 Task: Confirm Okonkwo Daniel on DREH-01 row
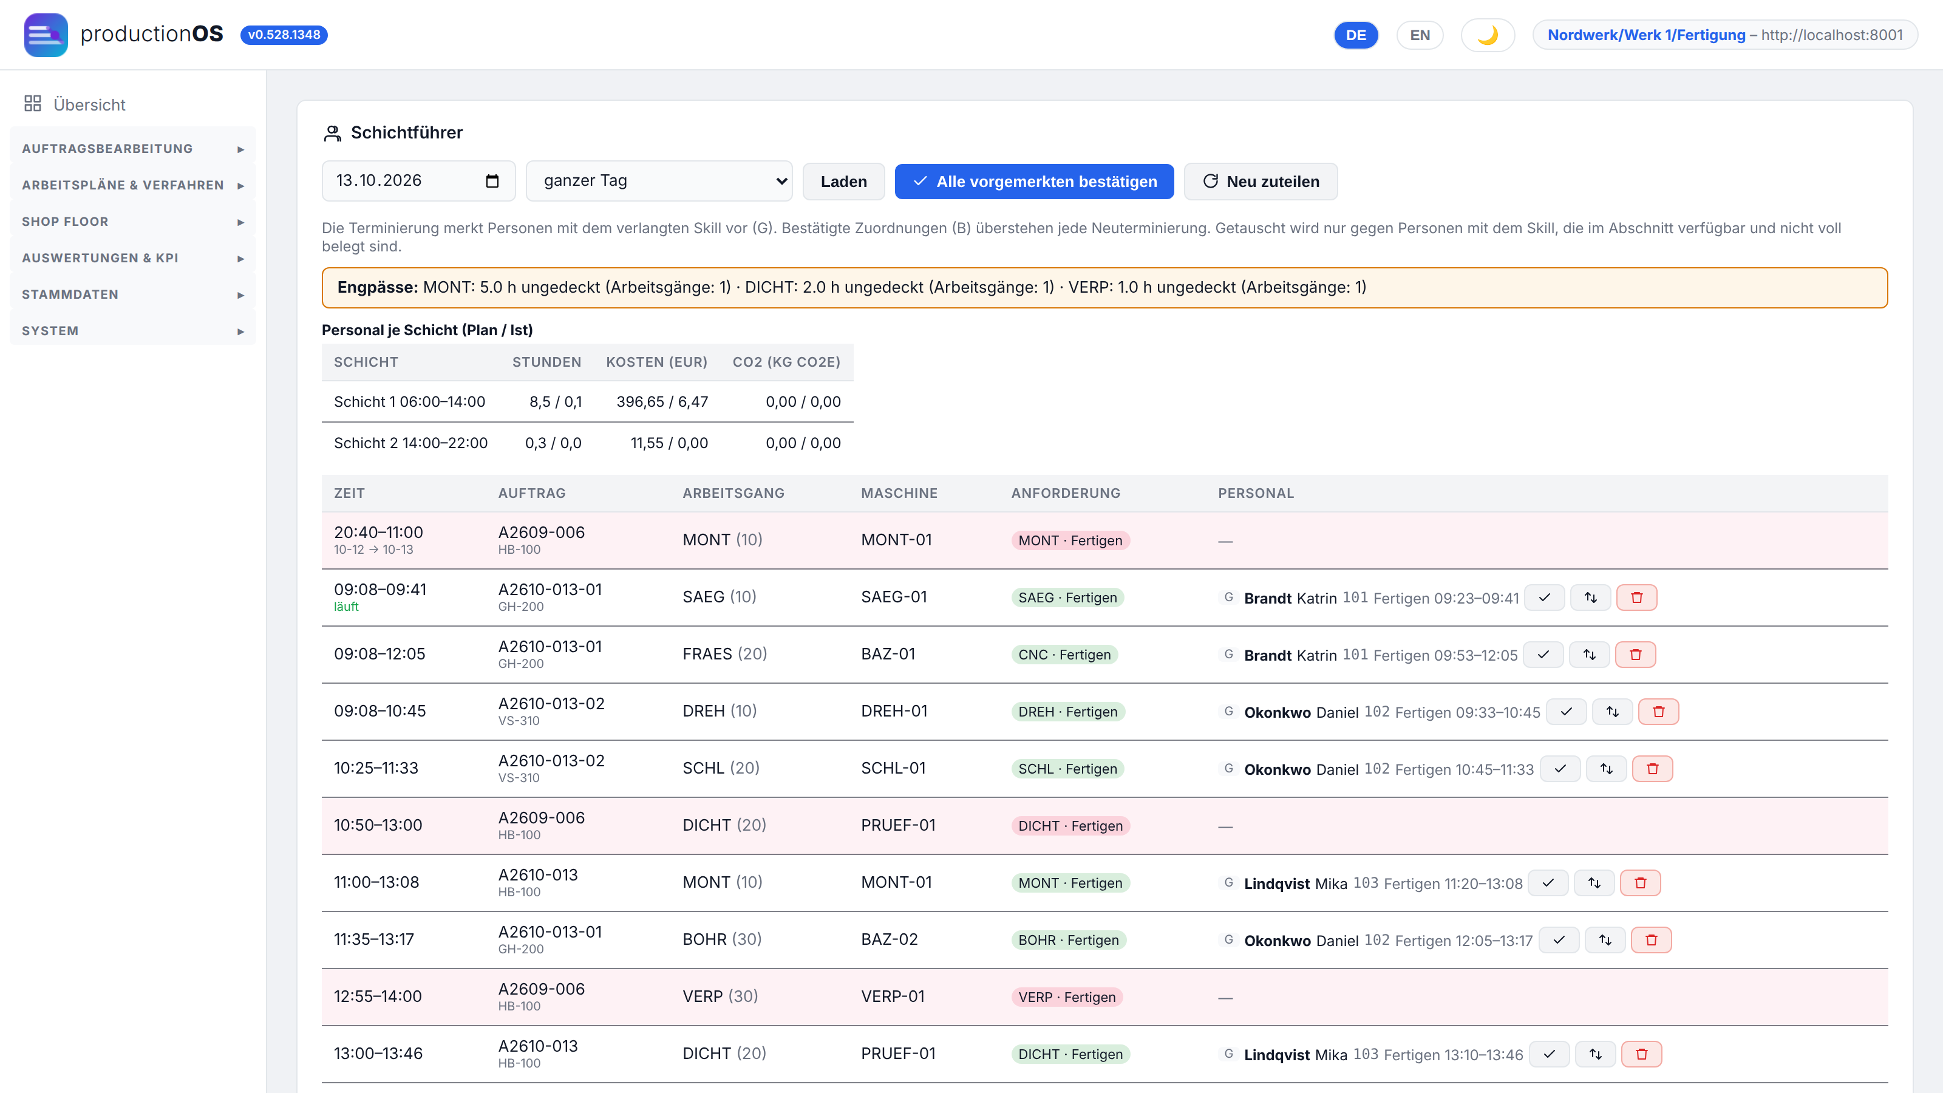(x=1566, y=711)
